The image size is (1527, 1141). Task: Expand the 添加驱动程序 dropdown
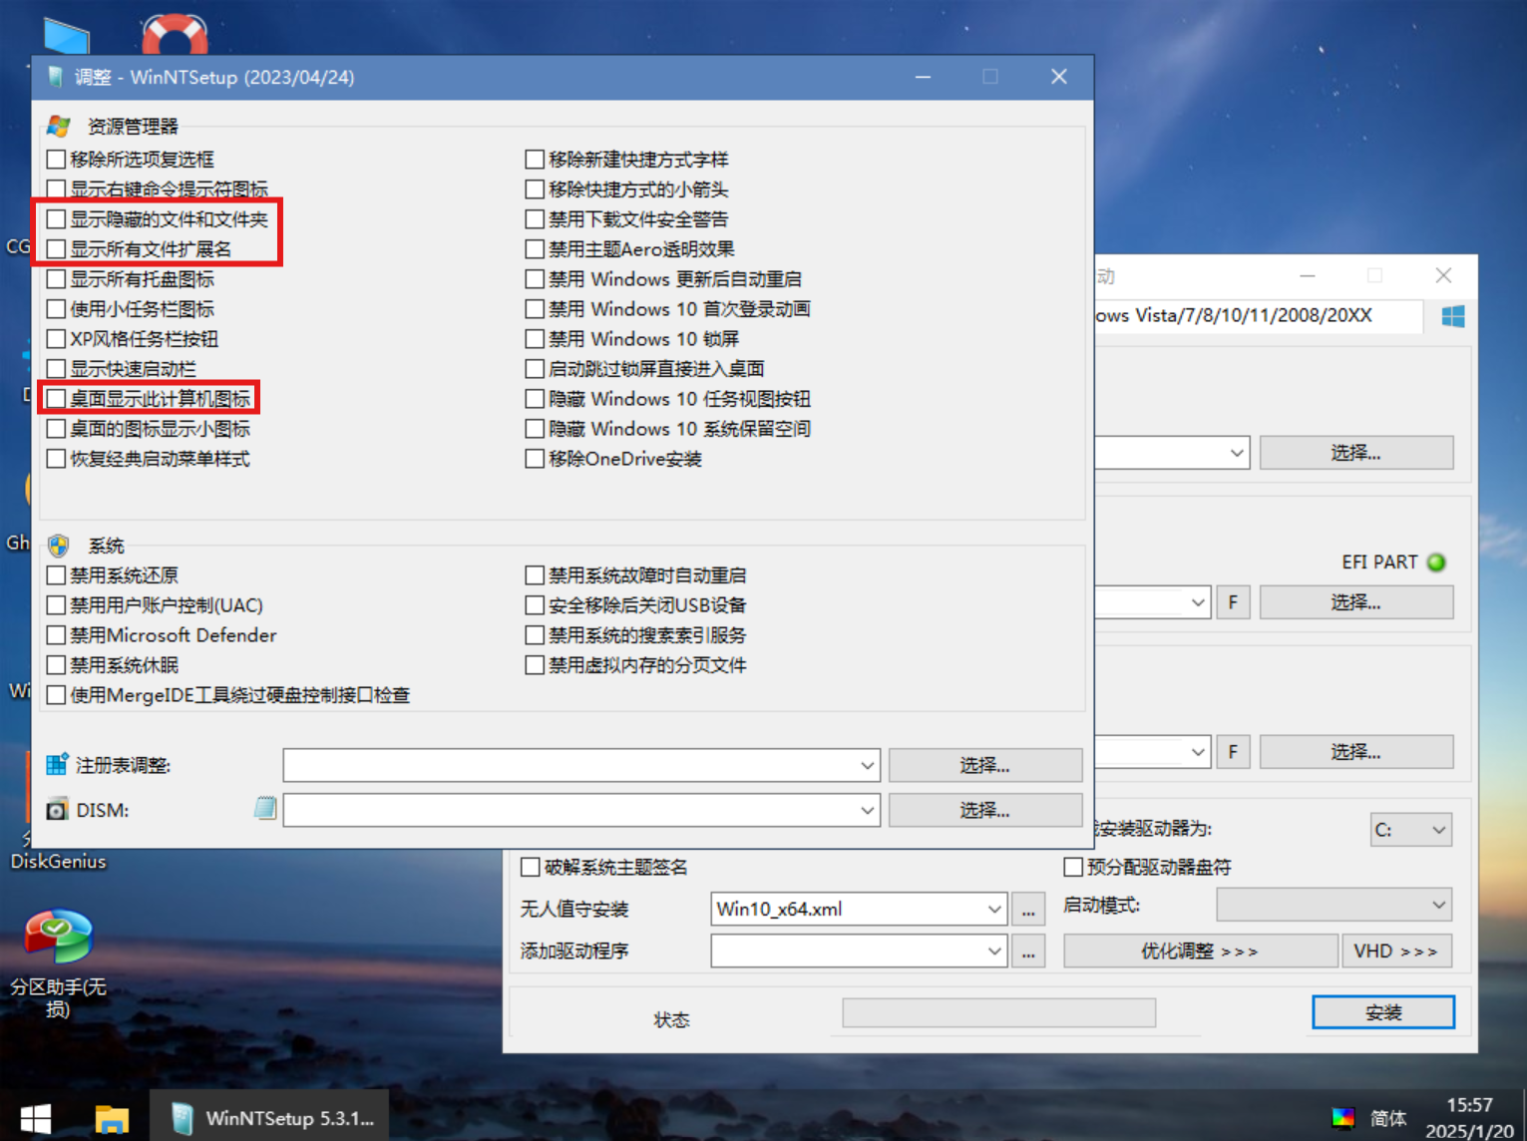[993, 951]
